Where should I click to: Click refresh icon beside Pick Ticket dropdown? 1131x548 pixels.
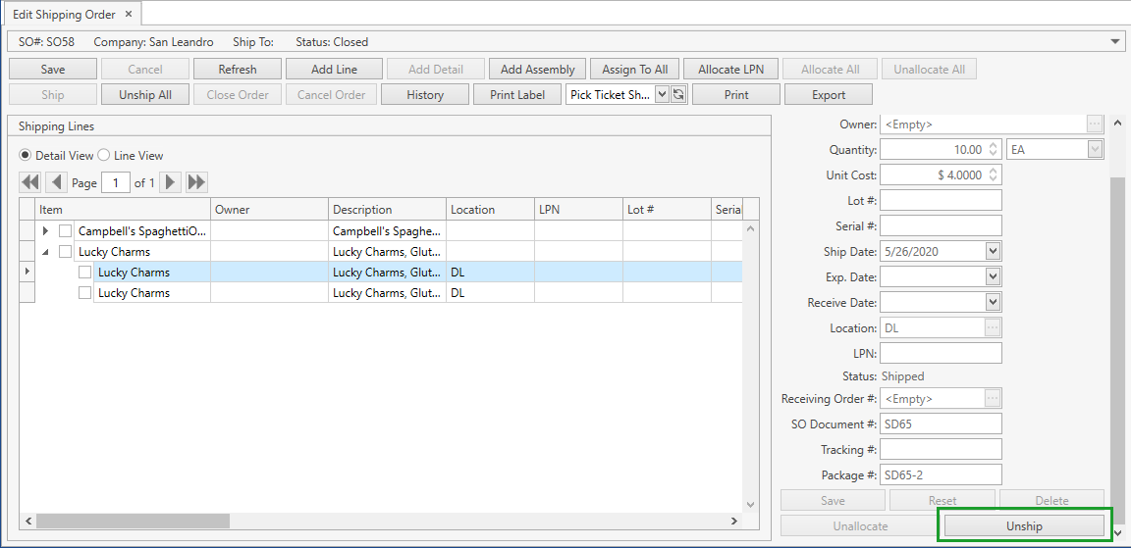coord(677,95)
